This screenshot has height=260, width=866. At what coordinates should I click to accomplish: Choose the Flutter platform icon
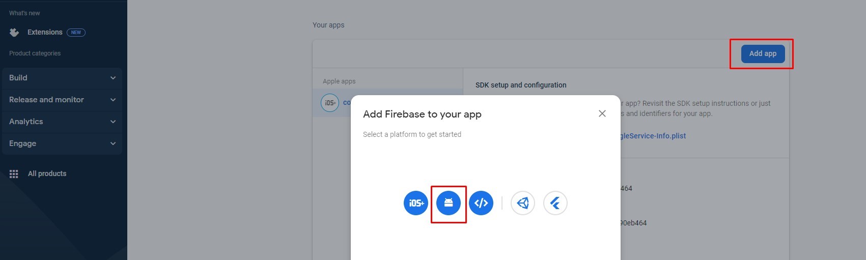[555, 203]
